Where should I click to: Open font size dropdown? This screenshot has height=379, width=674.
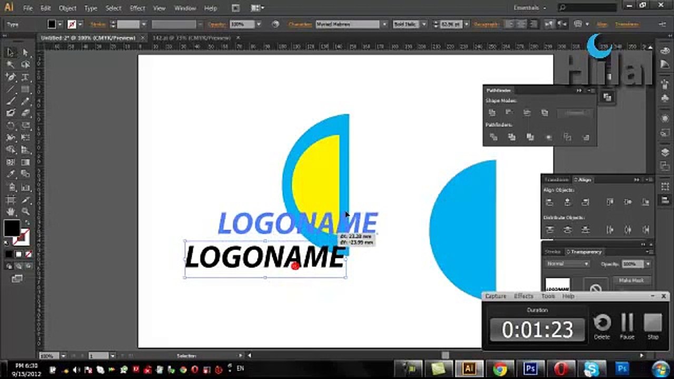467,24
